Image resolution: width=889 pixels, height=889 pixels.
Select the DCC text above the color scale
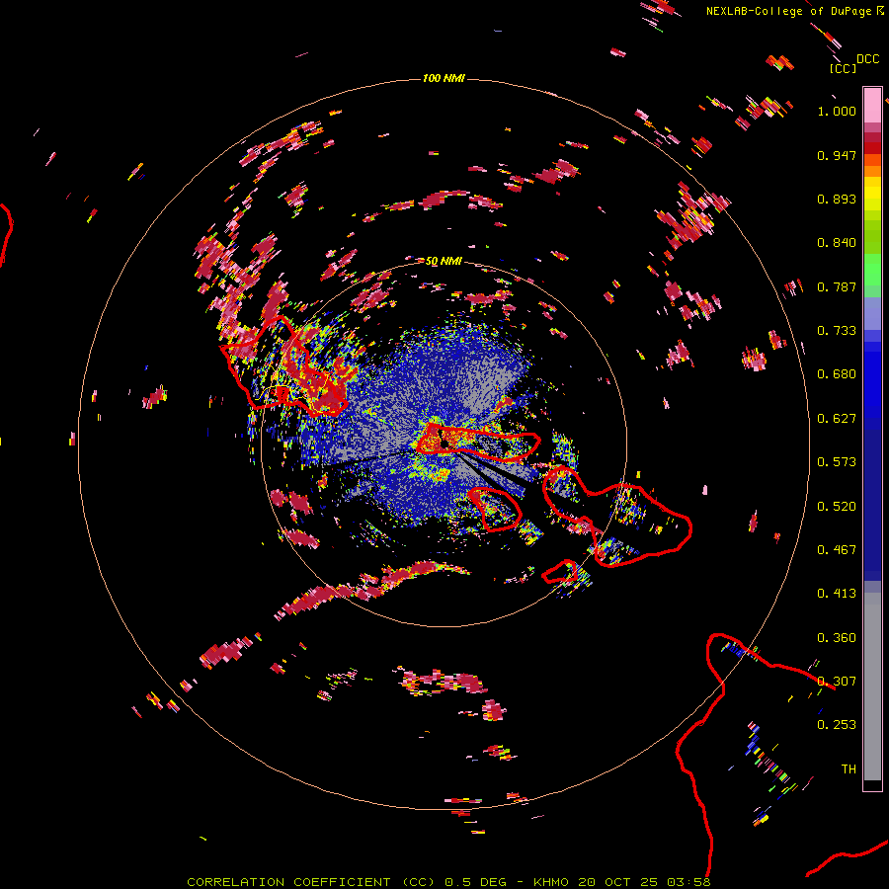point(867,59)
